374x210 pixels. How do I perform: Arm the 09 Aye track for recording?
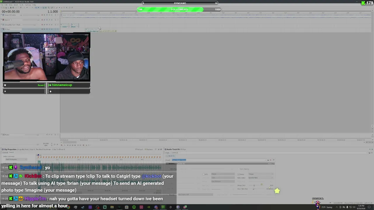(42, 29)
